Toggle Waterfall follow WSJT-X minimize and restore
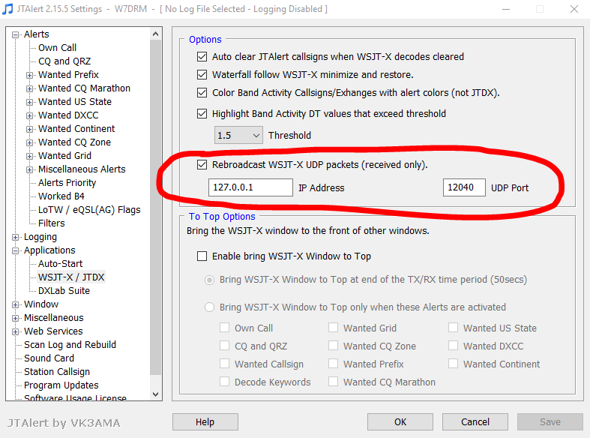Viewport: 590px width, 438px height. pos(202,75)
